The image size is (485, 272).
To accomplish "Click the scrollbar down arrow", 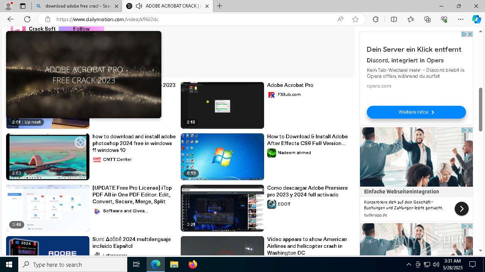I will (481, 250).
